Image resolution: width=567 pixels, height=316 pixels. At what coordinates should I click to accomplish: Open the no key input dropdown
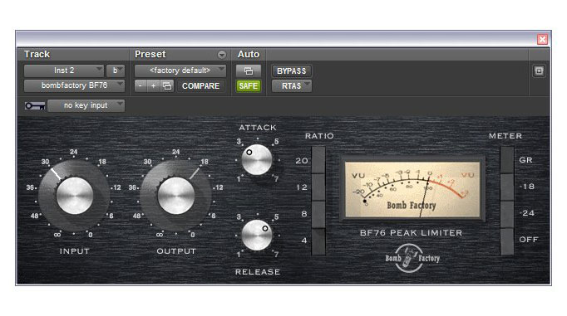[86, 105]
